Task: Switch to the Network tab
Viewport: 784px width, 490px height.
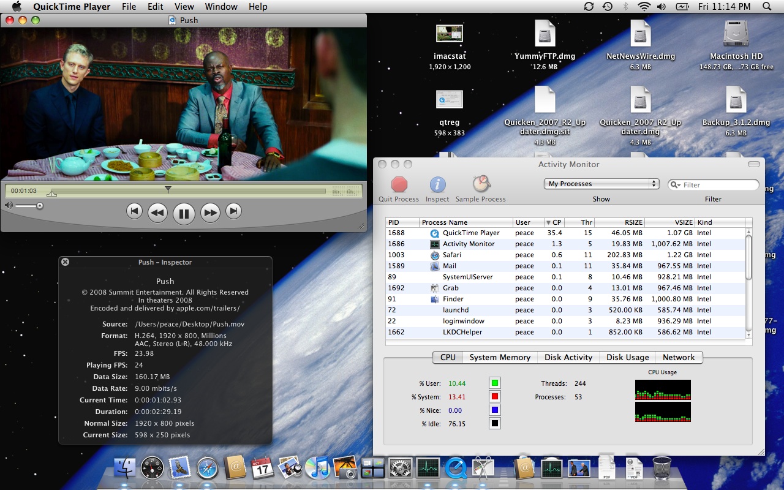Action: [x=679, y=357]
